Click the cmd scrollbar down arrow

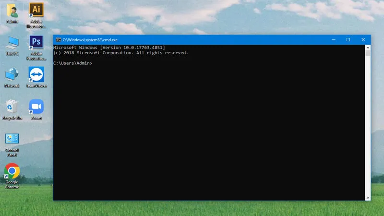click(x=368, y=198)
